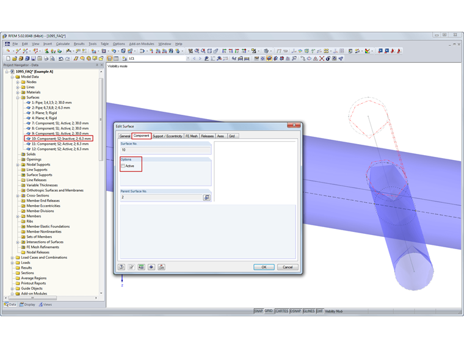Click the Open file folder icon
The height and width of the screenshot is (348, 464).
tap(14, 59)
